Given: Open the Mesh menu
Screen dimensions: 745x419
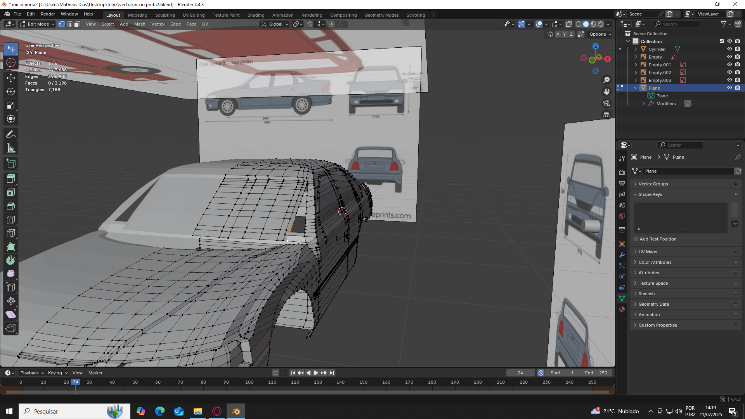Looking at the screenshot, I should 140,24.
